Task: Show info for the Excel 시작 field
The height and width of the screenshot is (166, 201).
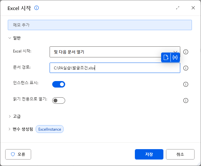Action: click(x=186, y=52)
